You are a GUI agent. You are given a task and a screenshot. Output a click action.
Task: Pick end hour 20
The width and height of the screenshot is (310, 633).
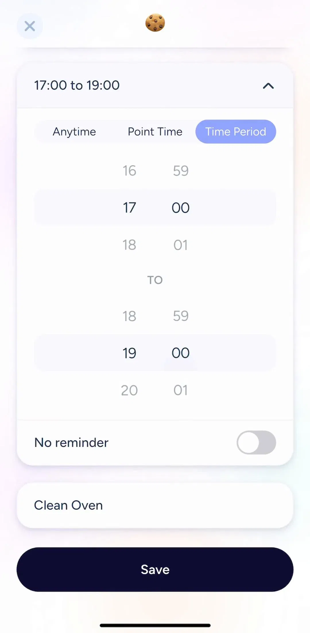(x=129, y=390)
